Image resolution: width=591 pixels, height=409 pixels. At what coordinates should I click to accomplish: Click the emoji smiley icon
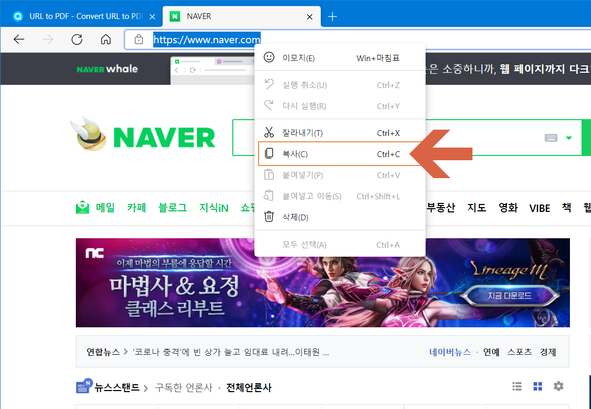tap(269, 57)
